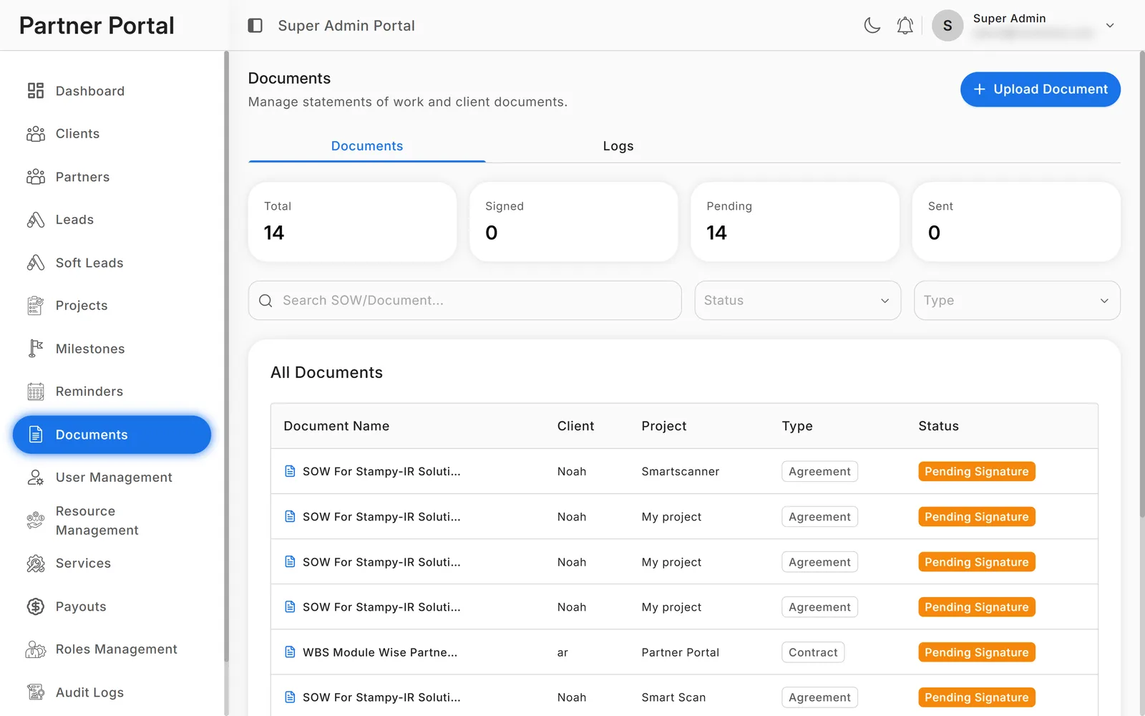Click the Pending count card
Viewport: 1145px width, 716px height.
(794, 222)
